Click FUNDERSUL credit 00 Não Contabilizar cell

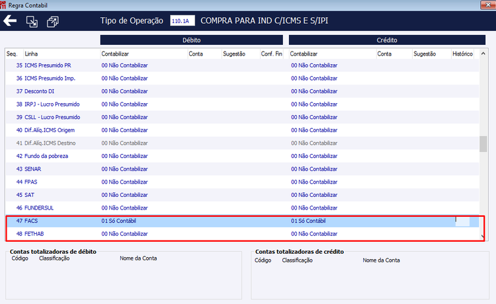coord(314,208)
